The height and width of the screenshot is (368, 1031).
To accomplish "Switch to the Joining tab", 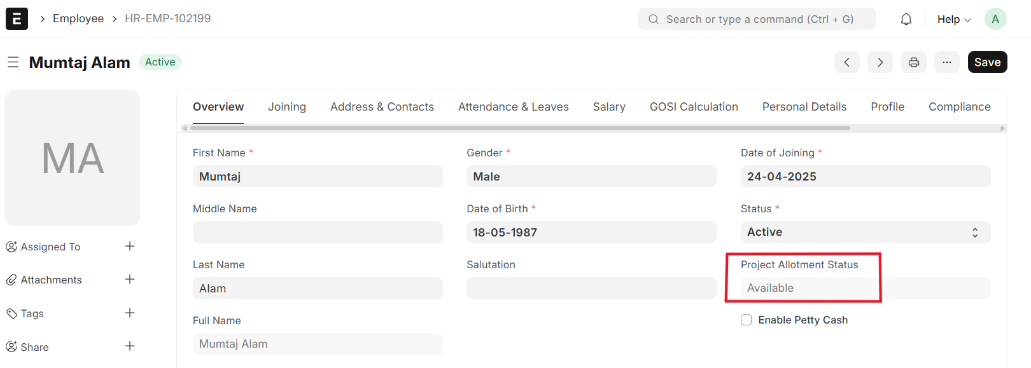I will pyautogui.click(x=286, y=107).
